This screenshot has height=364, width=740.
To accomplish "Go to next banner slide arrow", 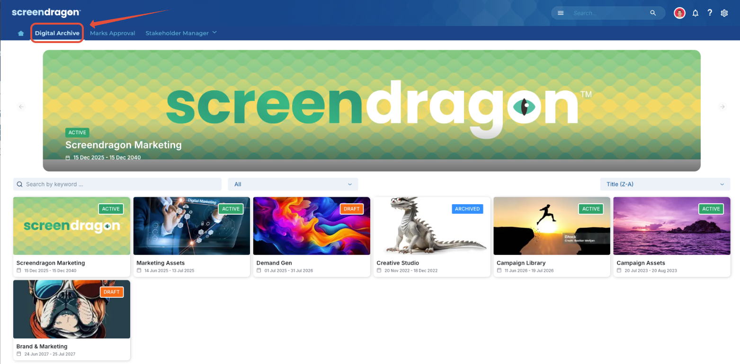I will [722, 107].
